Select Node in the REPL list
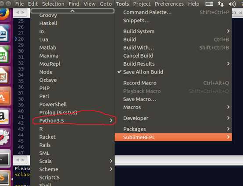The width and height of the screenshot is (243, 186). [72, 72]
